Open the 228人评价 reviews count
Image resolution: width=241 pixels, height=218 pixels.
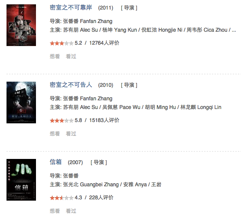101,198
